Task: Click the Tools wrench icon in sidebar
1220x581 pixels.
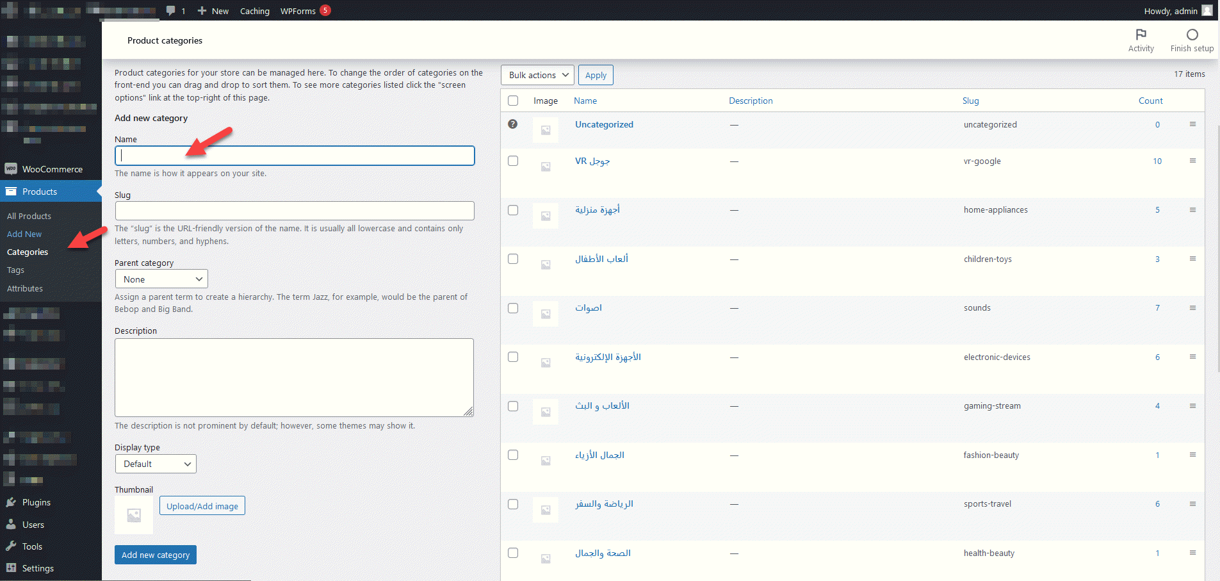Action: pos(11,546)
